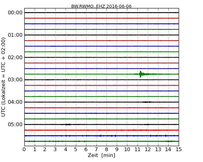Click x-axis tick label 5
203x162 pixels.
coord(76,149)
